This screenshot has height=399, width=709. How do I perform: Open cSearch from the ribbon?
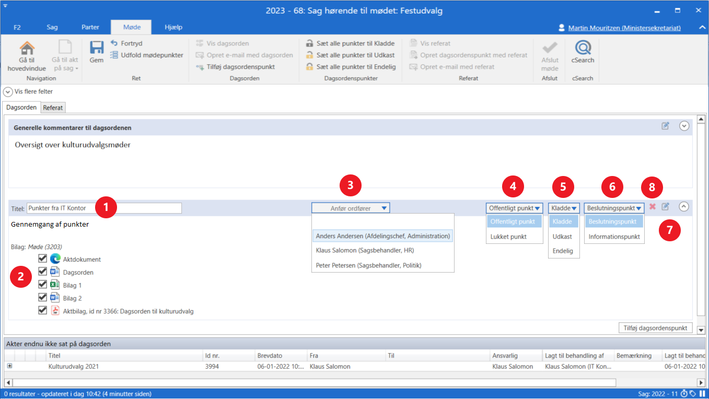click(x=582, y=49)
